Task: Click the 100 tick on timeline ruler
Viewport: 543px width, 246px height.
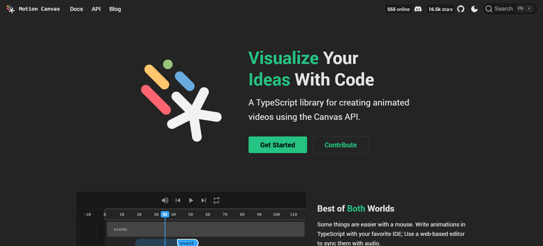Action: [276, 215]
